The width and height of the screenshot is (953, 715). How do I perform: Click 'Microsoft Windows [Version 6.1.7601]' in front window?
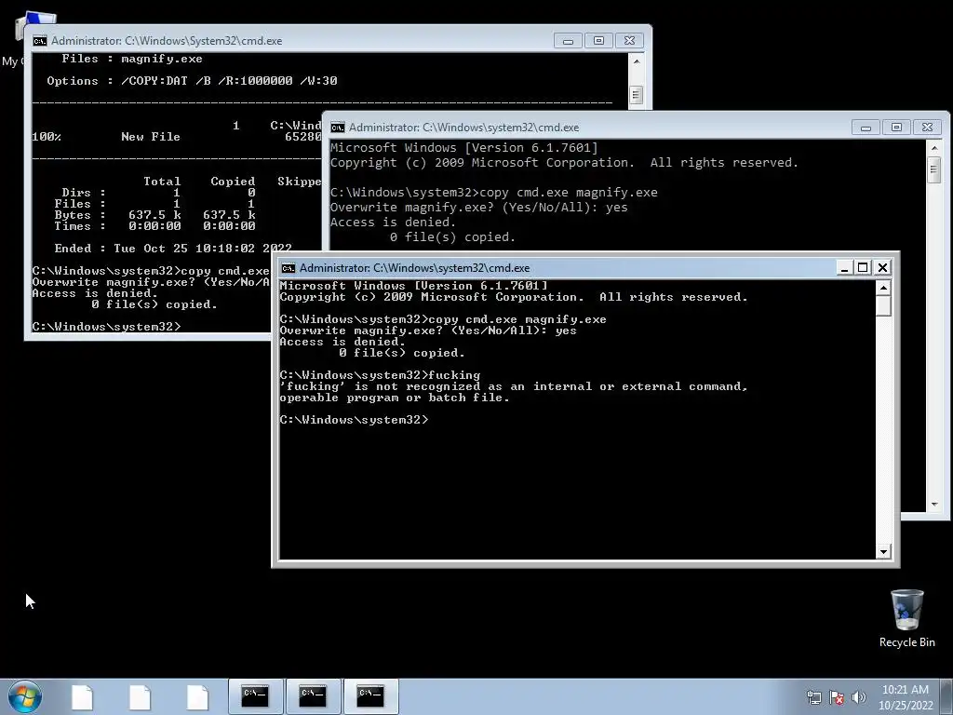coord(413,286)
